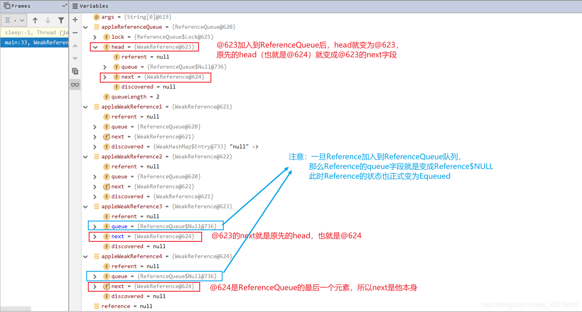Image resolution: width=582 pixels, height=312 pixels.
Task: Expand queue ReferenceQueue$Null@736 under head
Action: click(105, 67)
